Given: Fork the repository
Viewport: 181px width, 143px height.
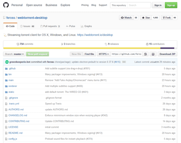Looking at the screenshot, I should (167, 18).
